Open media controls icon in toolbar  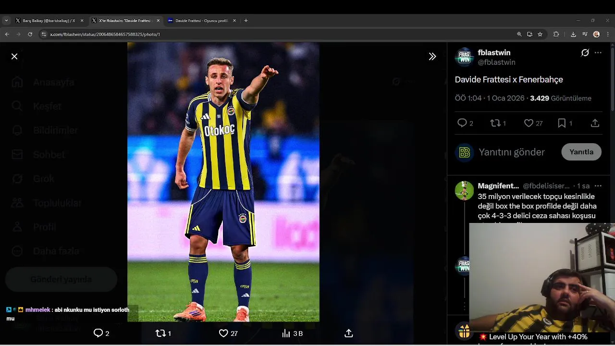coord(585,34)
